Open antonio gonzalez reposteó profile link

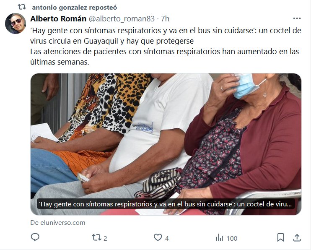pos(74,8)
